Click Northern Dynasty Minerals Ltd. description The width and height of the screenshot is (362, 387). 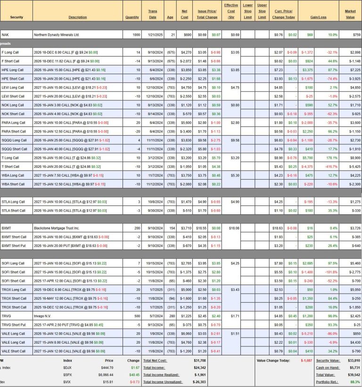tap(56, 35)
